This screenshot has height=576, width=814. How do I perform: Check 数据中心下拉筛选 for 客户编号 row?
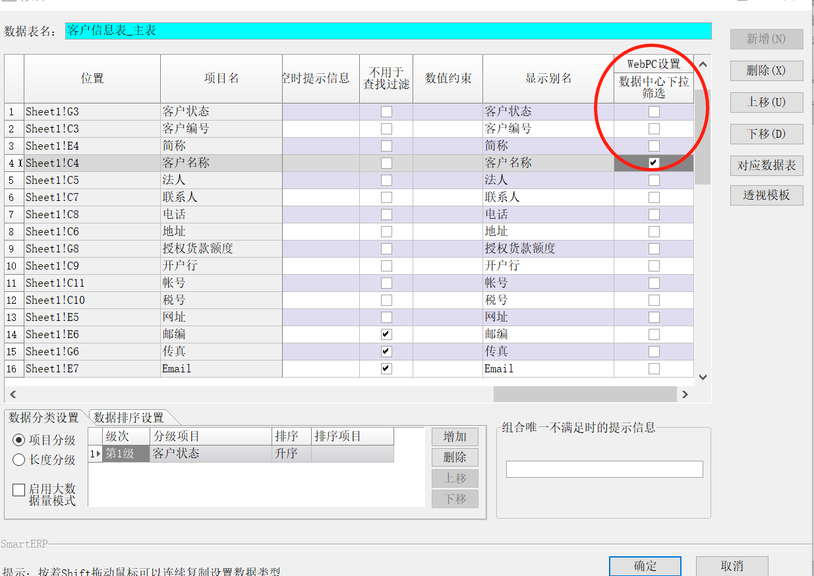(654, 129)
